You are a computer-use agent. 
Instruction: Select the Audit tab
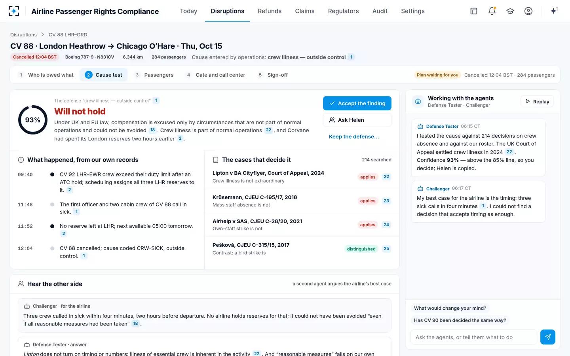[x=380, y=11]
